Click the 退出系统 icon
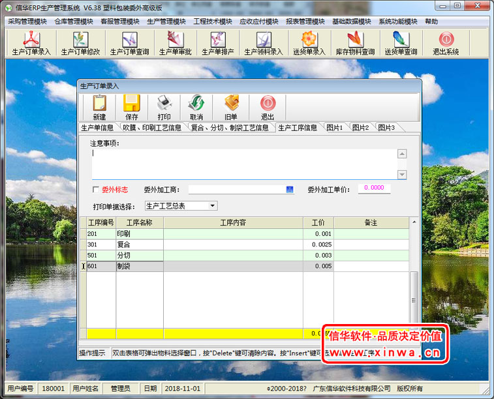 444,43
